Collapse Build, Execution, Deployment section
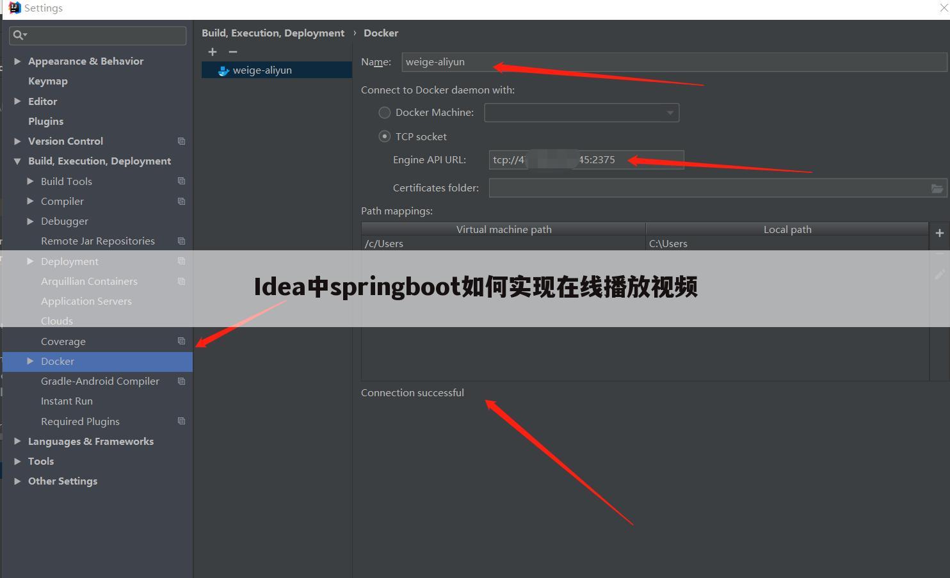Screen dimensions: 950x578 tap(17, 161)
